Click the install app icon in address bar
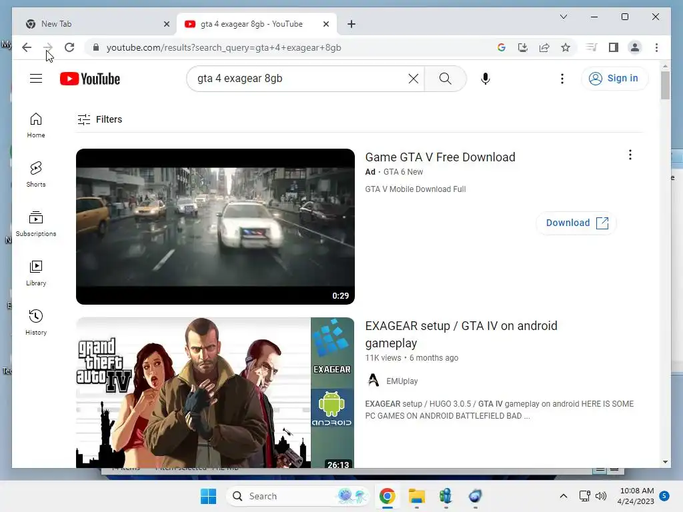The image size is (683, 512). [x=523, y=47]
